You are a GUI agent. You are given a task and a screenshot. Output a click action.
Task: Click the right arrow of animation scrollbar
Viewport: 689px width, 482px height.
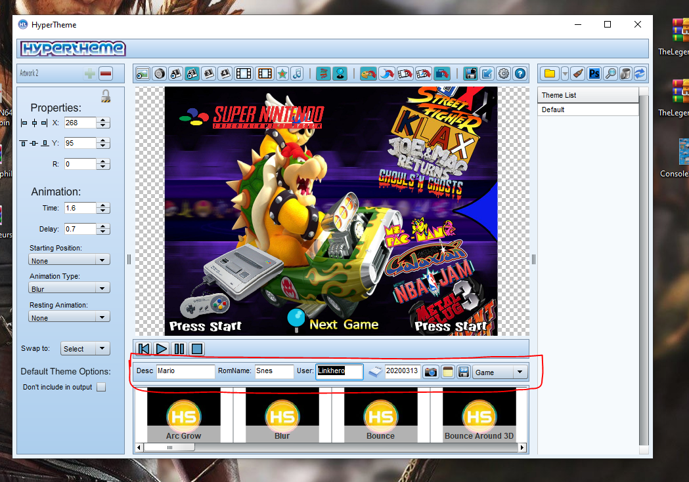tap(522, 447)
